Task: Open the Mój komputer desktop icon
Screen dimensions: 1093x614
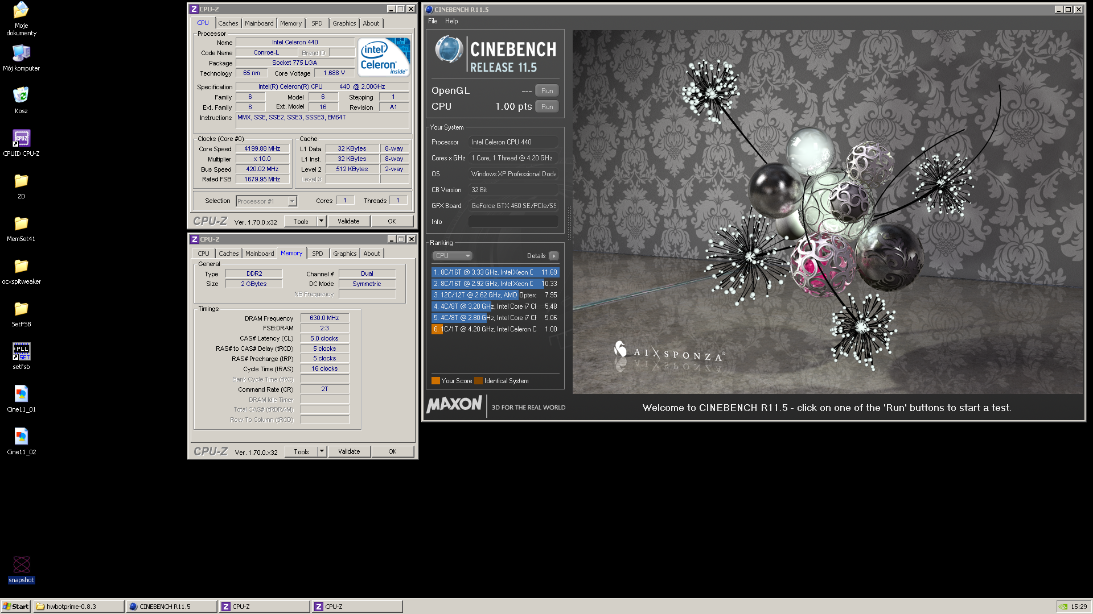Action: point(21,59)
